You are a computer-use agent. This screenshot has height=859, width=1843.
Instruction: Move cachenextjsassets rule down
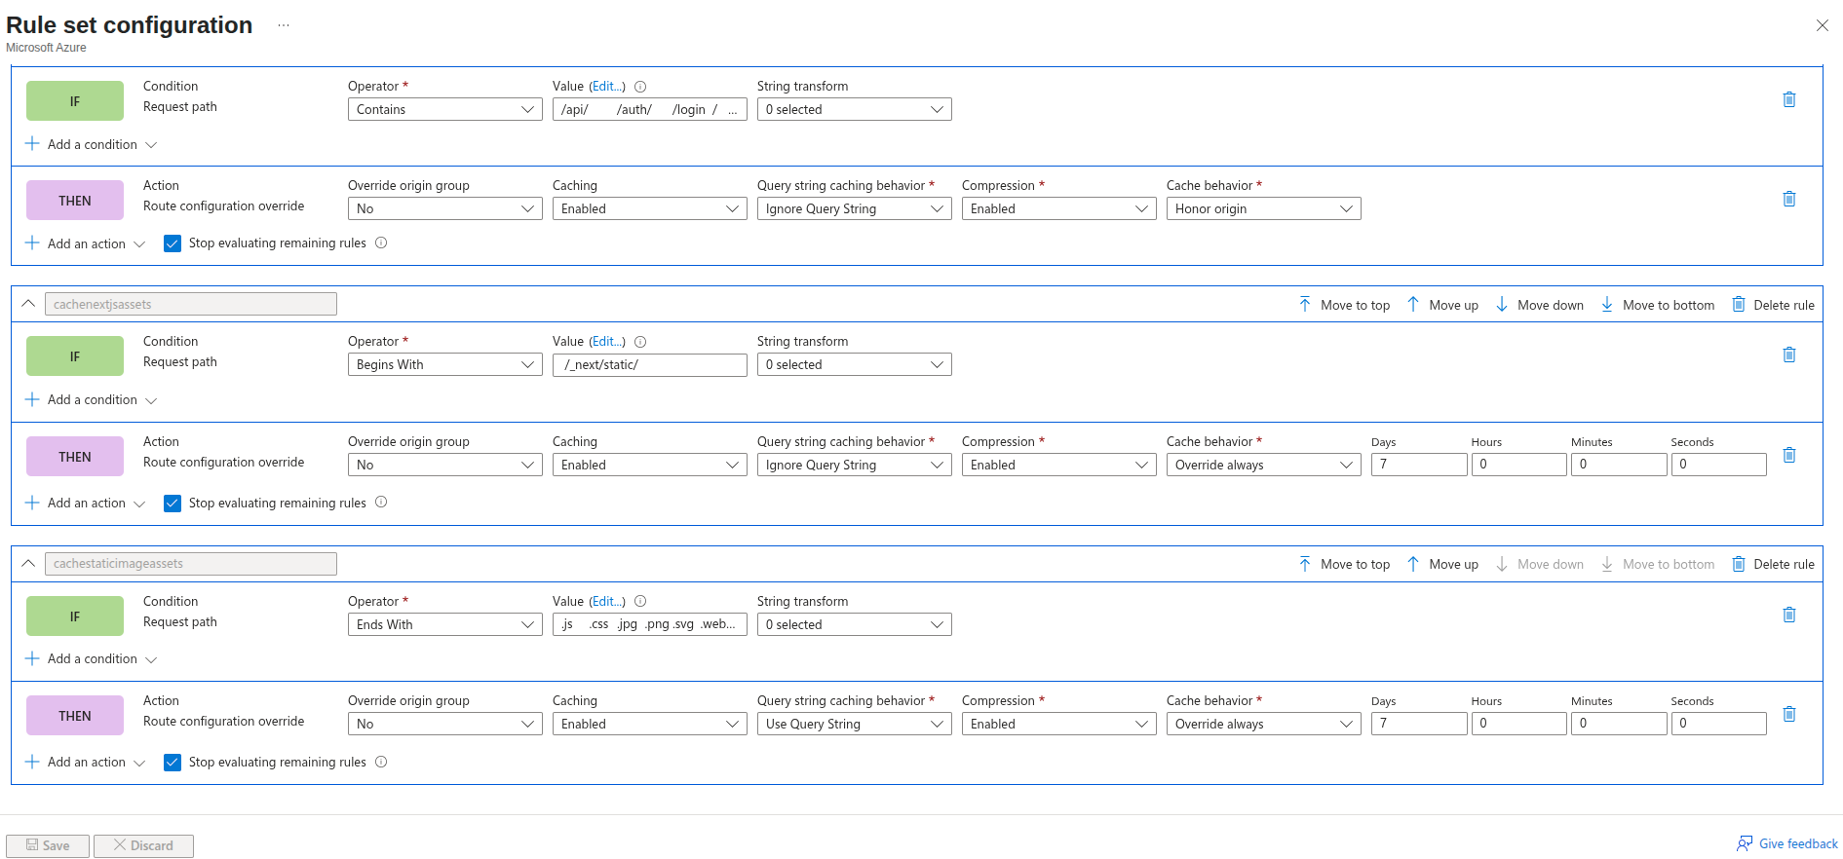click(1539, 305)
